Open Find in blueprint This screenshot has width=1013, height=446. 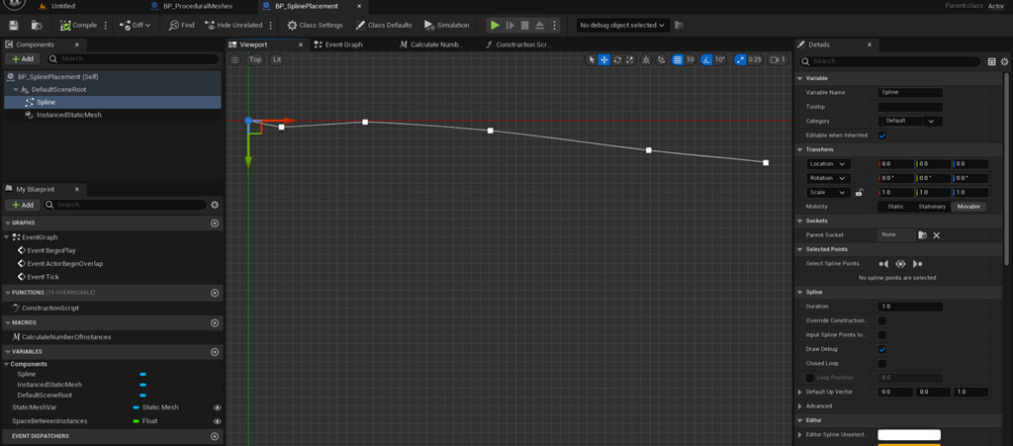click(x=182, y=25)
